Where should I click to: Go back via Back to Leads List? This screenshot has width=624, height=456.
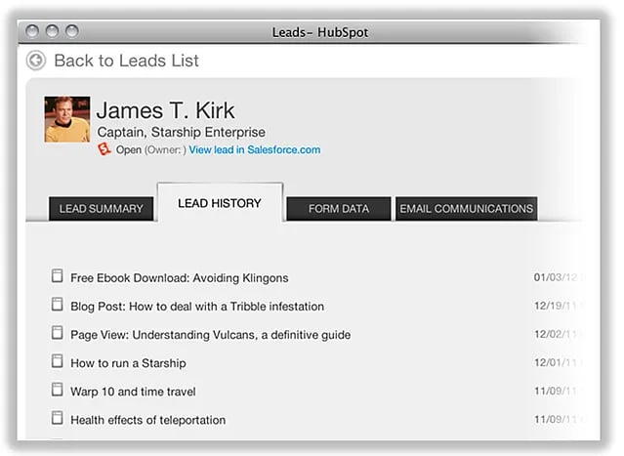click(126, 61)
